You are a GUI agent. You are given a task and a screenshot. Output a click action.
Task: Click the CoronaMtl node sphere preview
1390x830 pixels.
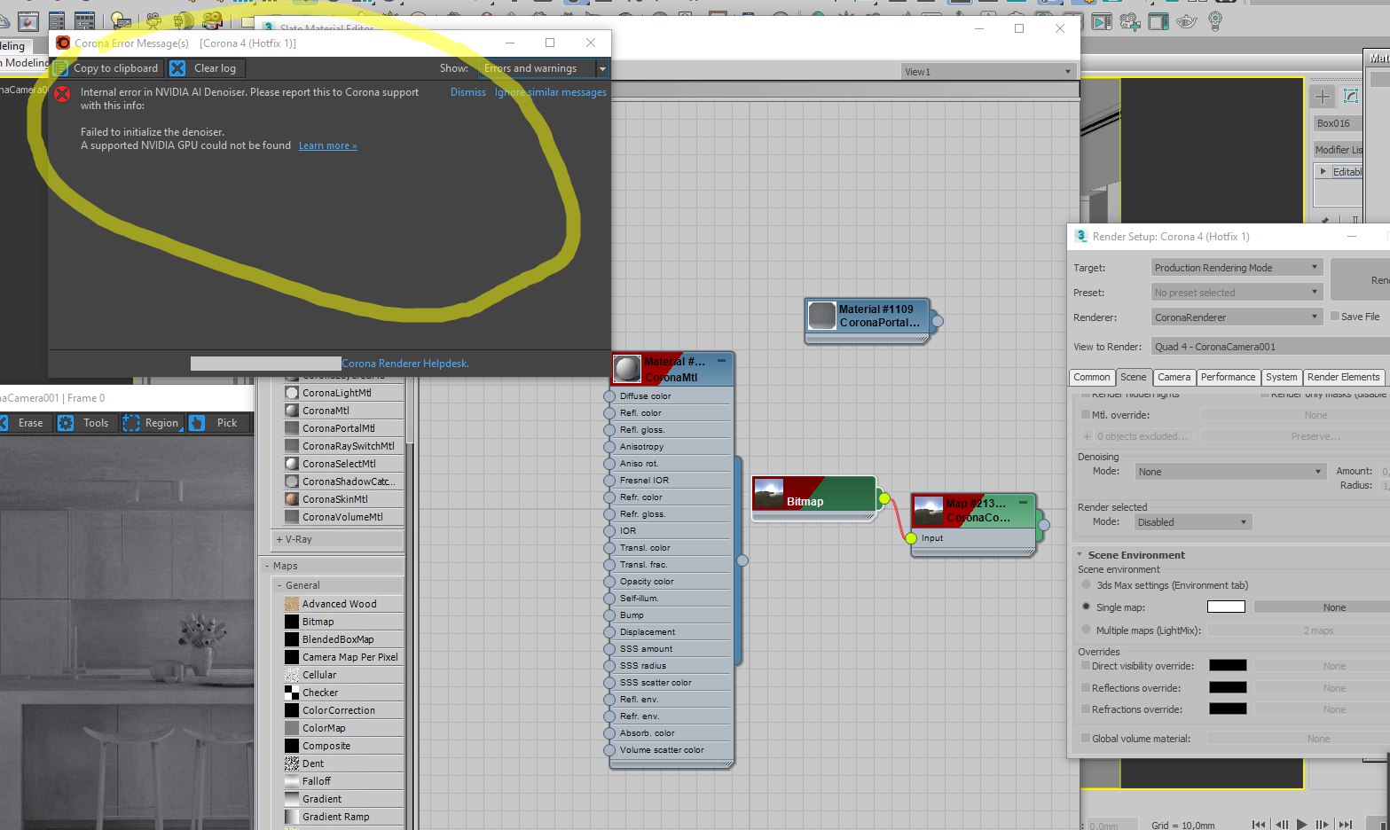(628, 369)
